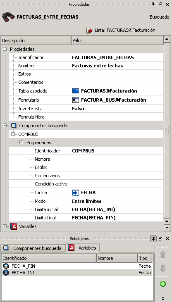Select the FECHA_FIN row in Variables list

point(77,266)
